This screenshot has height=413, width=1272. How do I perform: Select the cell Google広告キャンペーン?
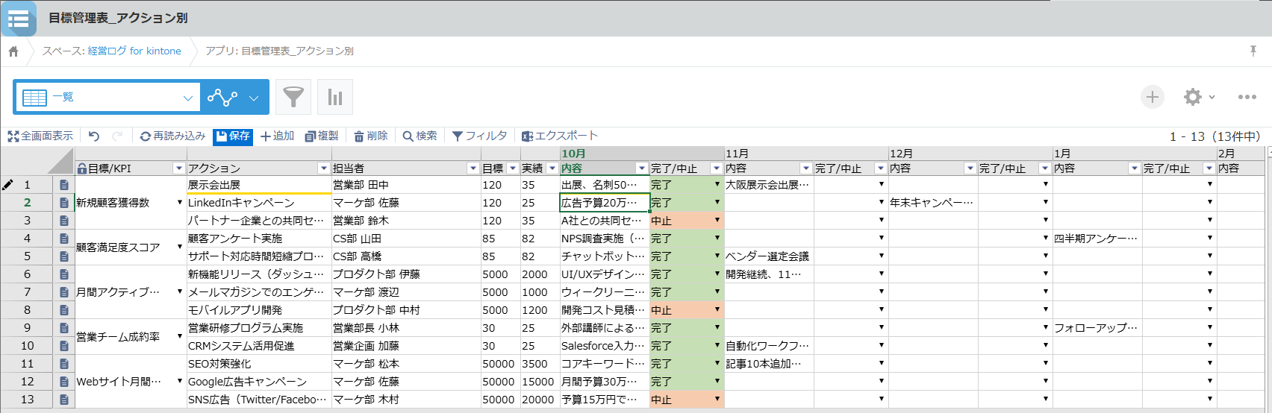(x=259, y=382)
